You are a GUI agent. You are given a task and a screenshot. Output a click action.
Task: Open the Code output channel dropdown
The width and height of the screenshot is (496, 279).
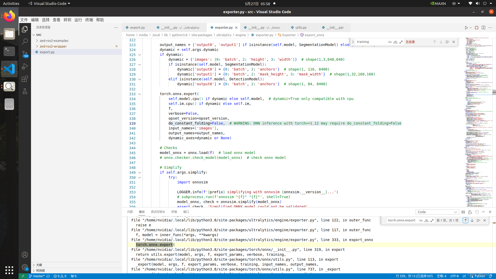437,212
